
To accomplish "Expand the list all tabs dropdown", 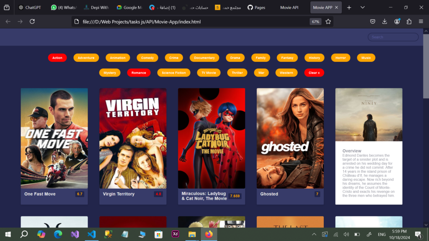I will pos(362,8).
